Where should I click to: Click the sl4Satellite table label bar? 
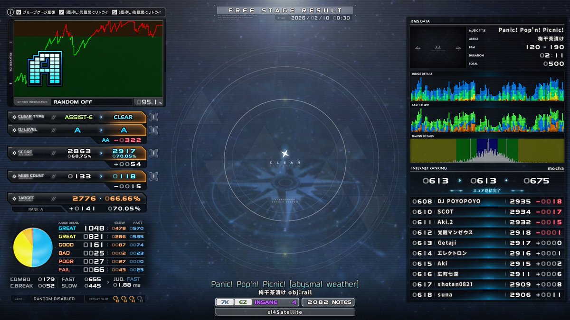[285, 312]
